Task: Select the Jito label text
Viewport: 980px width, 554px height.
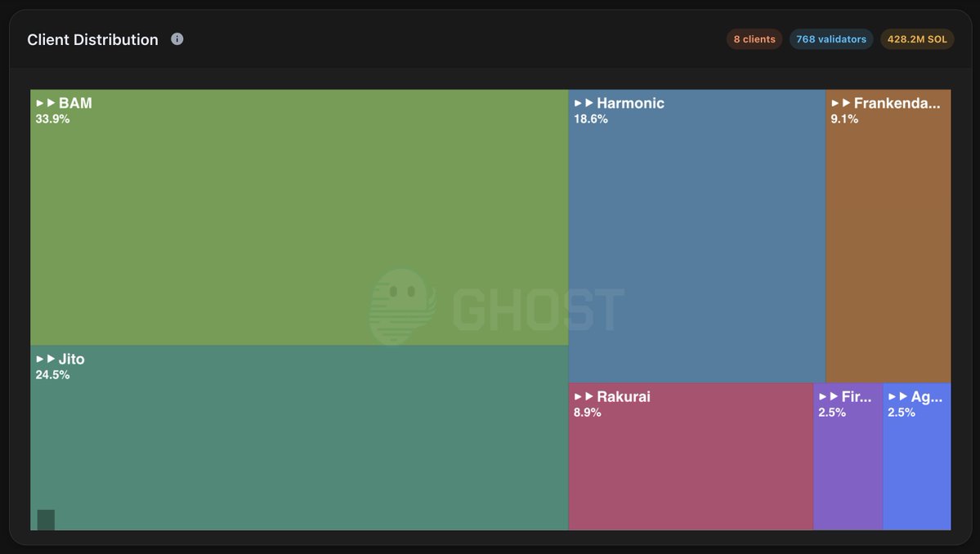Action: pyautogui.click(x=71, y=360)
